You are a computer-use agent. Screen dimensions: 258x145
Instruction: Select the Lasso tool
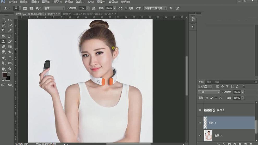pos(3,25)
